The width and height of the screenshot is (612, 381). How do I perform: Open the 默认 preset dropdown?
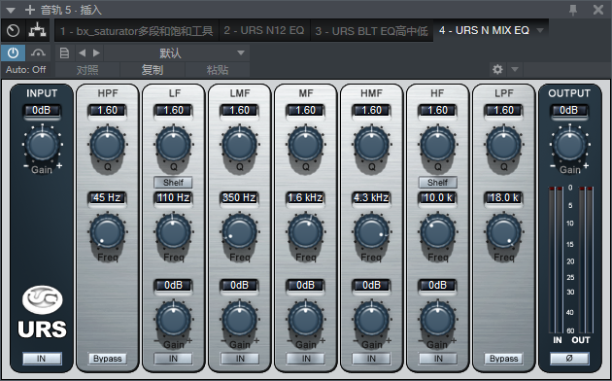click(177, 52)
